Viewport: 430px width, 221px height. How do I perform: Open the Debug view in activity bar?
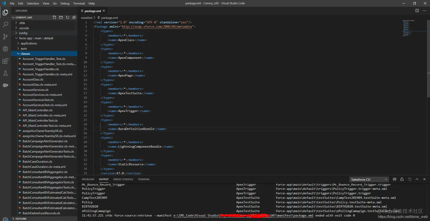5,49
